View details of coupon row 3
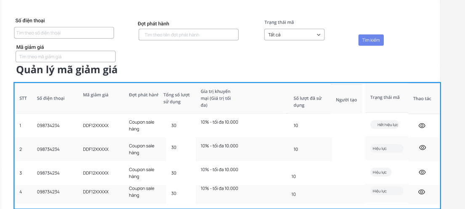Viewport: 465px width, 209px height. point(422,172)
